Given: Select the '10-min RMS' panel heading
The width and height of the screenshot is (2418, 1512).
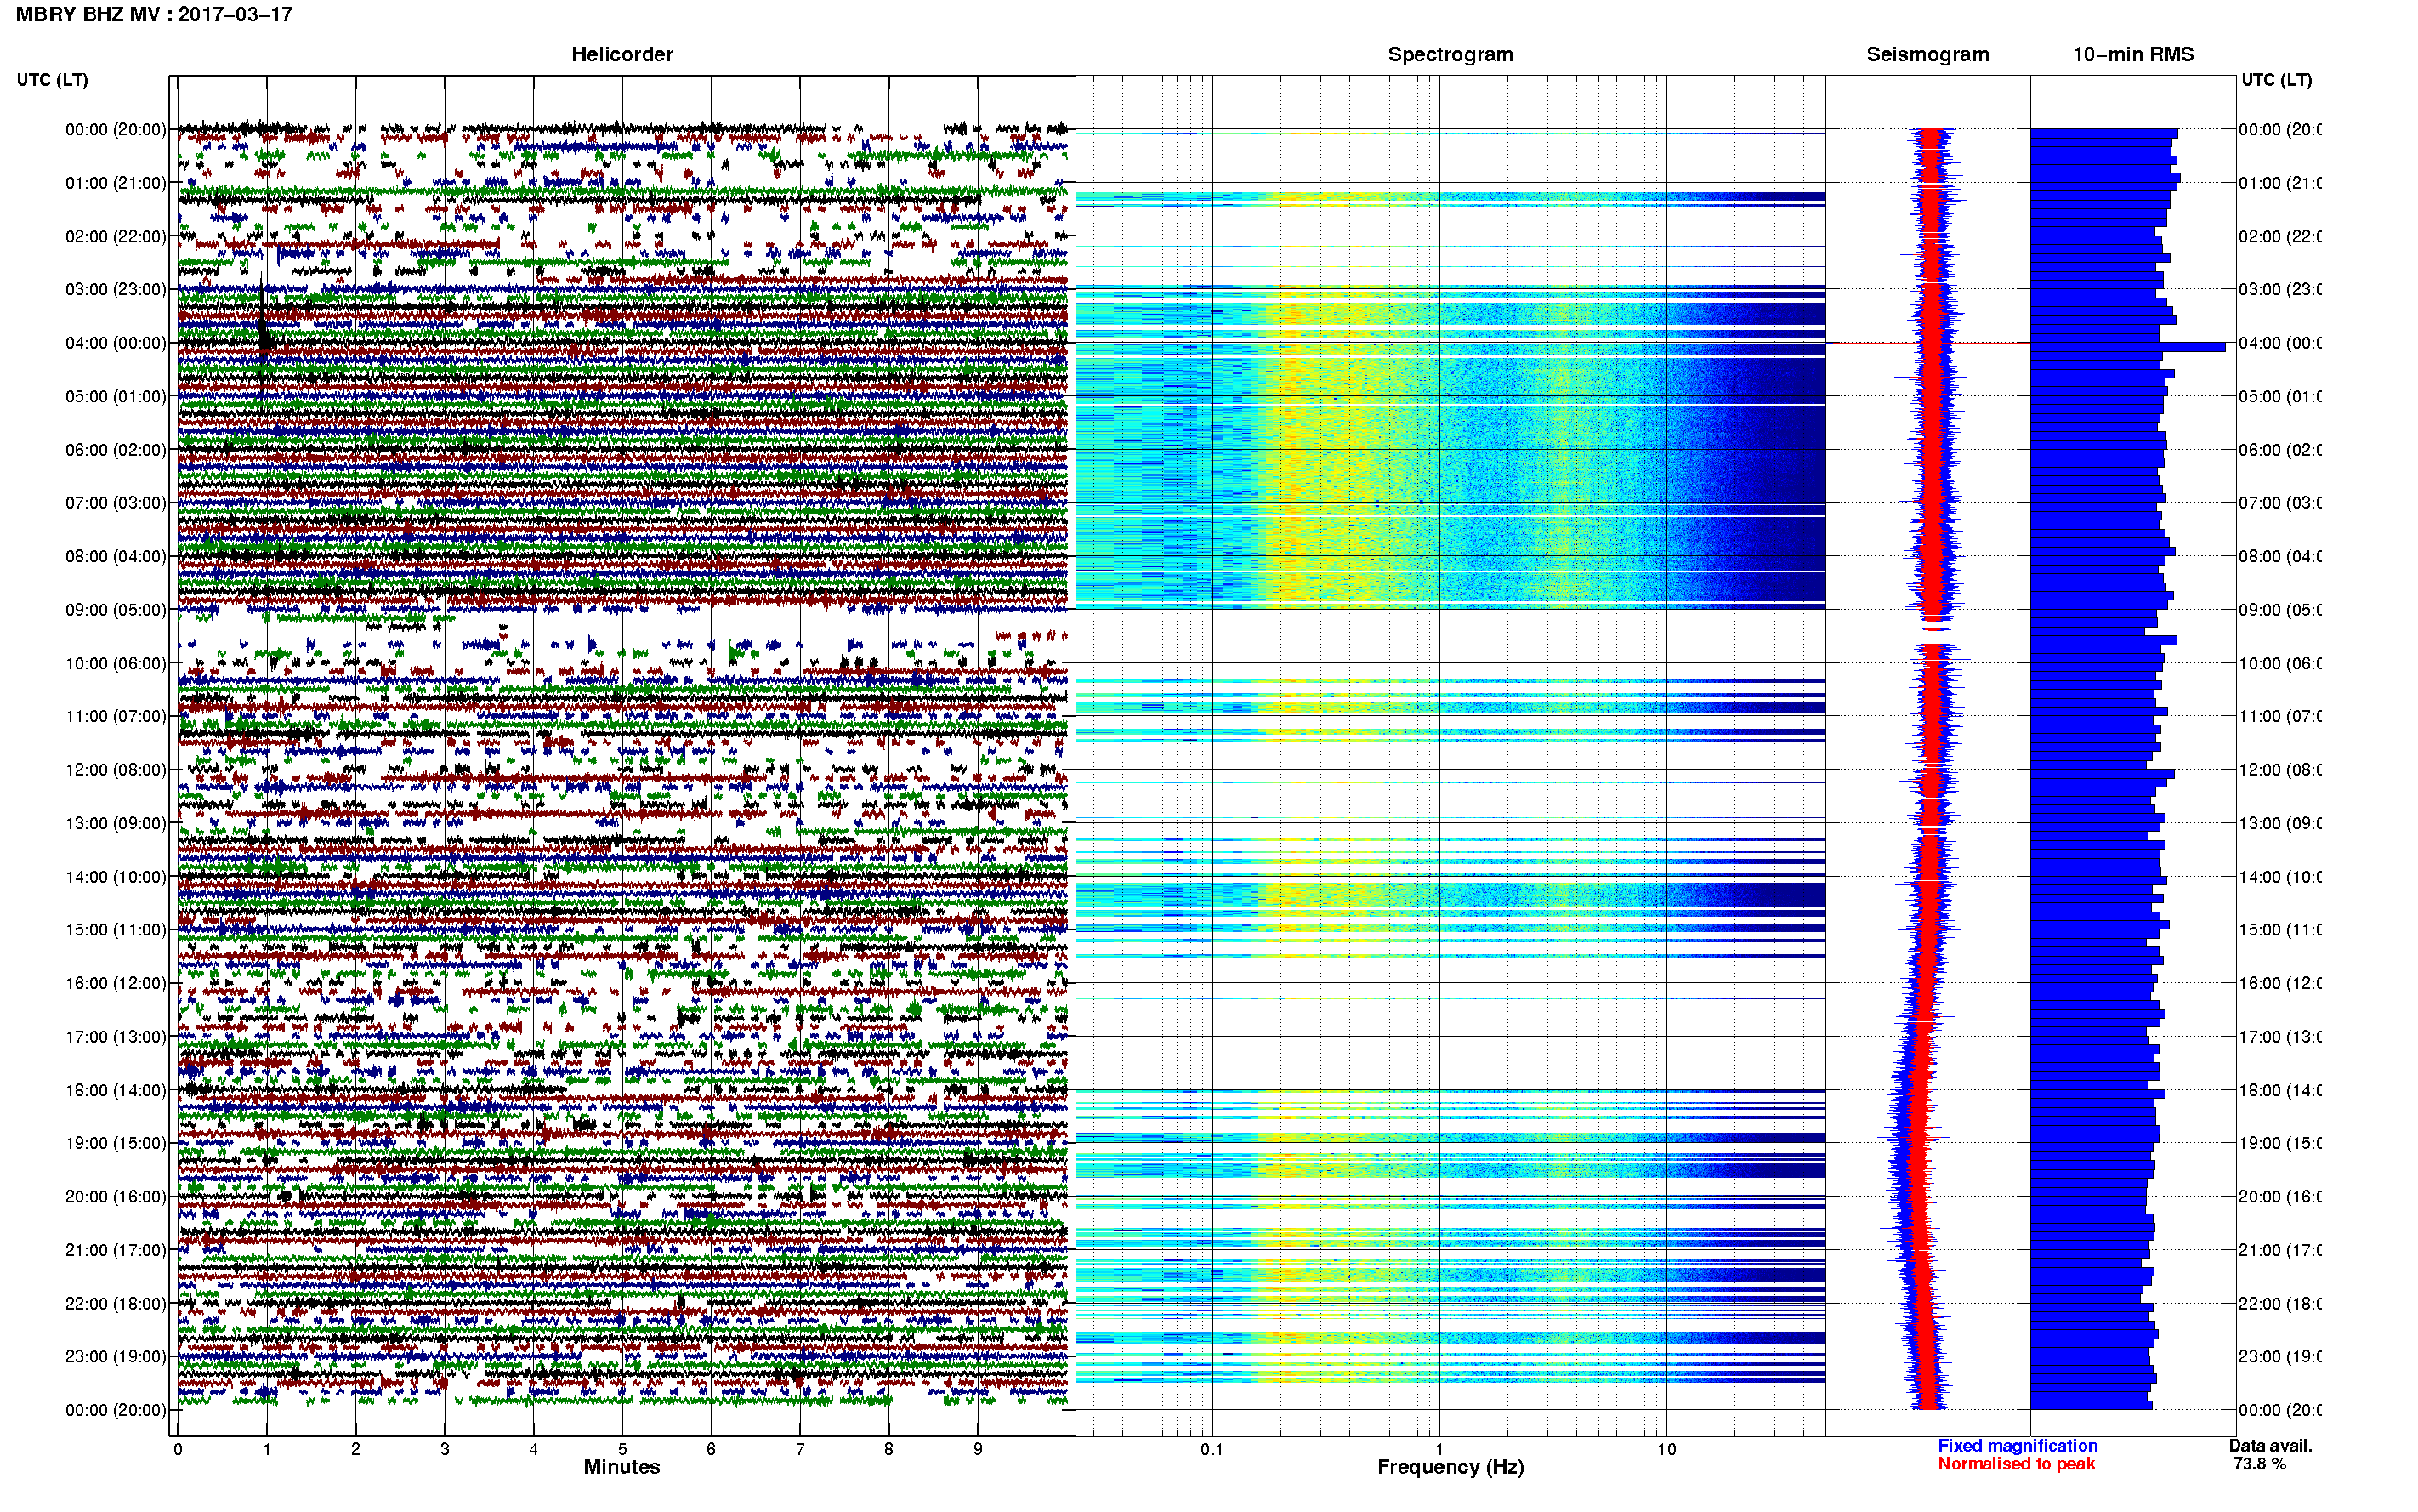Looking at the screenshot, I should pos(2133,54).
